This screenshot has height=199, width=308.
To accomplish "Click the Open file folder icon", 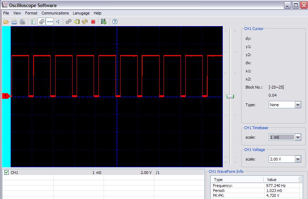I will coord(6,22).
